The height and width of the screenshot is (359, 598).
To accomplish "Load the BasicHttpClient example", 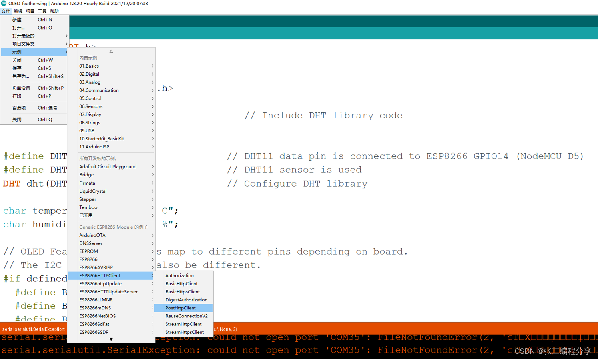I will 183,284.
